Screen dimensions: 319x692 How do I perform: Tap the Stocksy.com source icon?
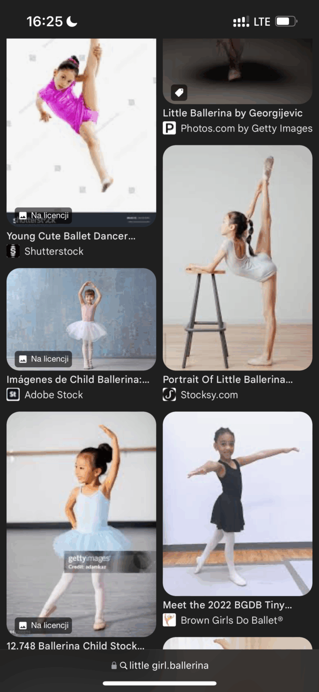[x=169, y=395]
